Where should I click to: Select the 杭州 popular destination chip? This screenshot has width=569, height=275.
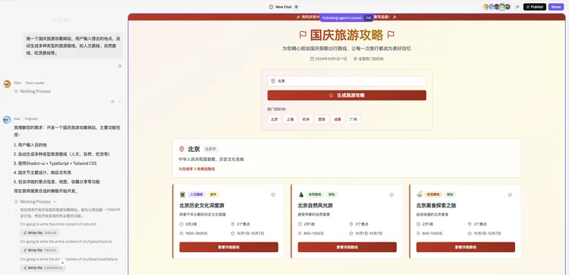[306, 119]
